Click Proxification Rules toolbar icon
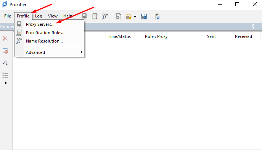Screen dimensions: 262x150 pos(95,16)
